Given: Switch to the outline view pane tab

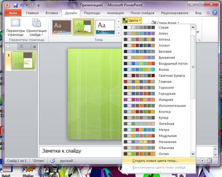Looking at the screenshot, I should (22, 46).
